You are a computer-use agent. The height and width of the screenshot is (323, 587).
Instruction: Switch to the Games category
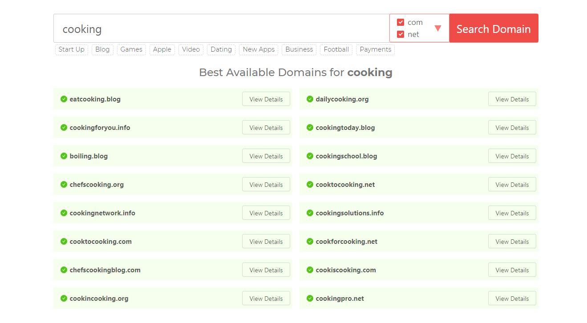coord(131,49)
